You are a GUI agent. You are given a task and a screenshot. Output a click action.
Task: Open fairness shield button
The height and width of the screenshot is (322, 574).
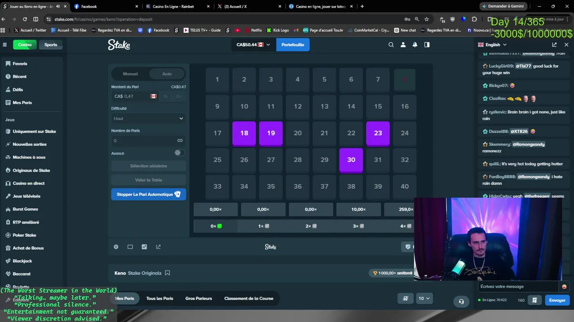[408, 246]
